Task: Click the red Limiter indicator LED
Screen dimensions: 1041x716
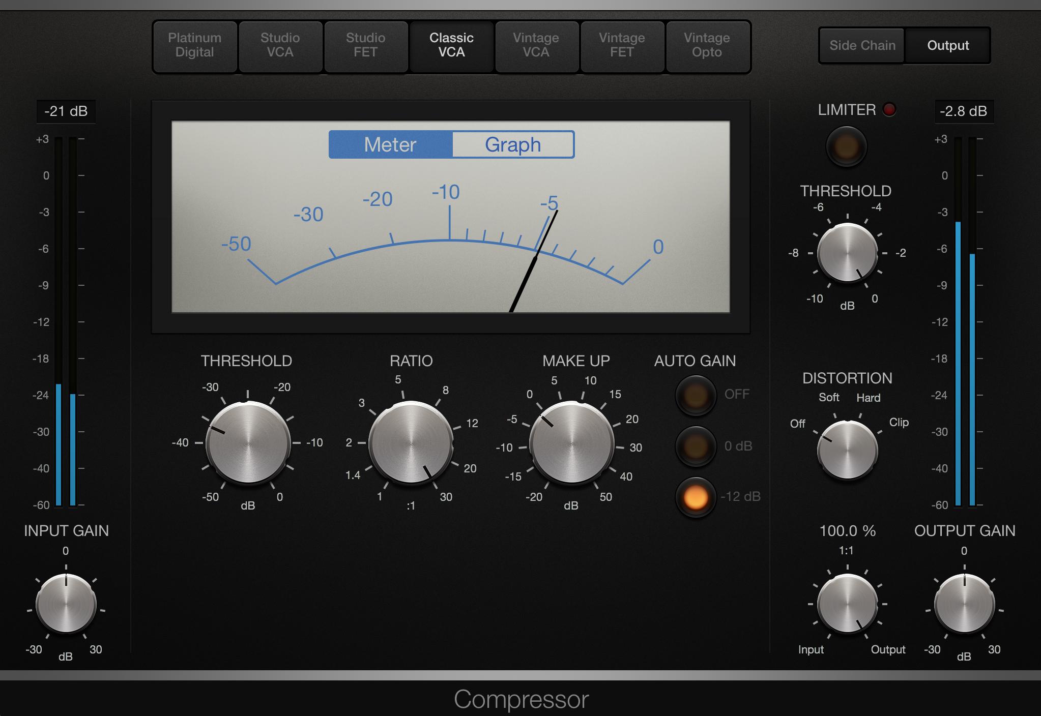Action: [x=889, y=110]
